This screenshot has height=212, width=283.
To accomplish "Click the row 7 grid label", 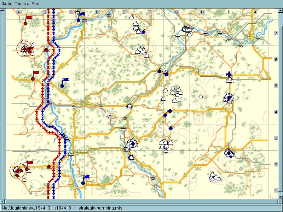I will [x=276, y=33].
